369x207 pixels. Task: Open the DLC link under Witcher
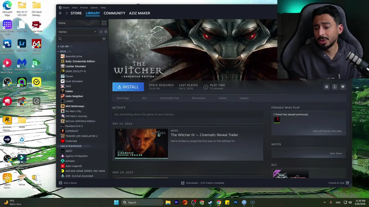click(144, 98)
